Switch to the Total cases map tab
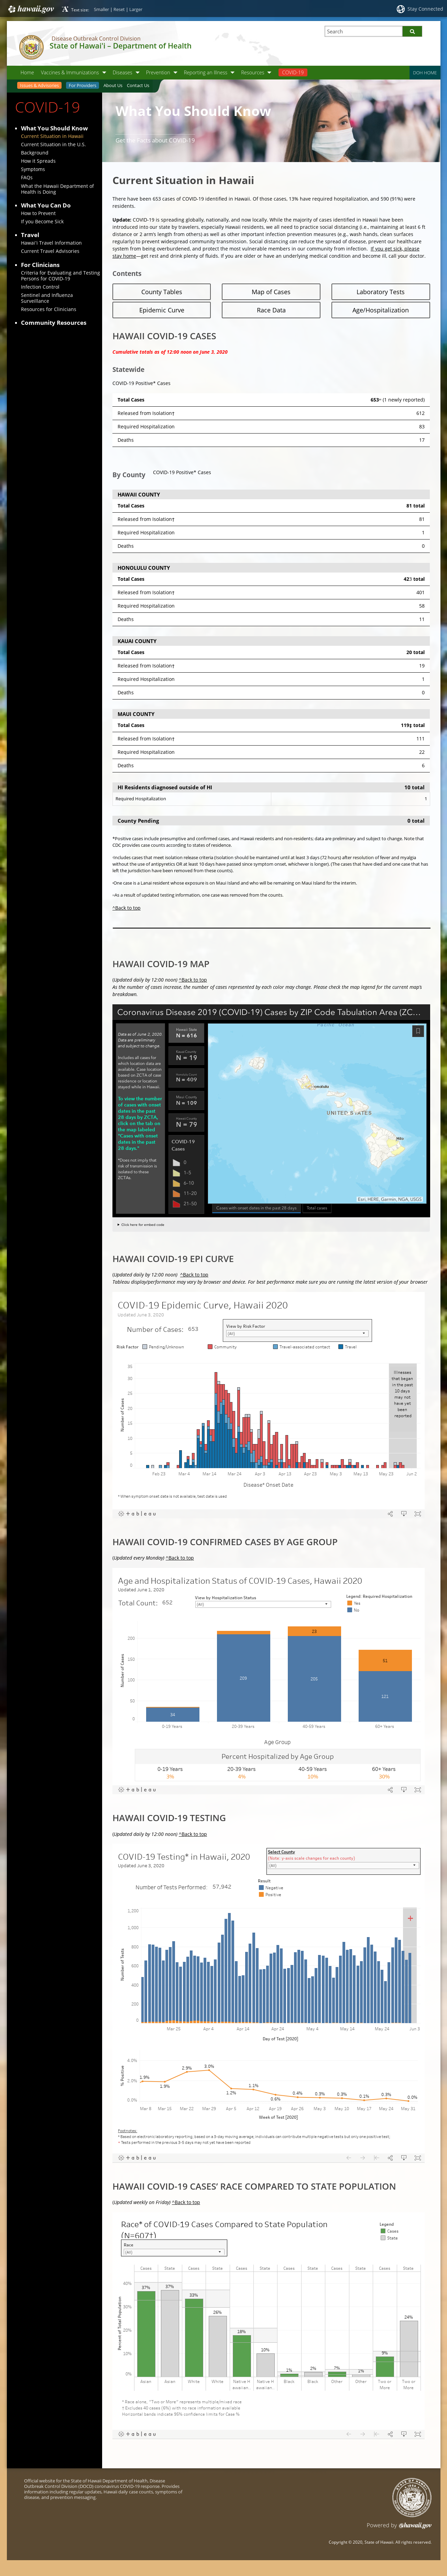Image resolution: width=447 pixels, height=2576 pixels. (317, 1208)
